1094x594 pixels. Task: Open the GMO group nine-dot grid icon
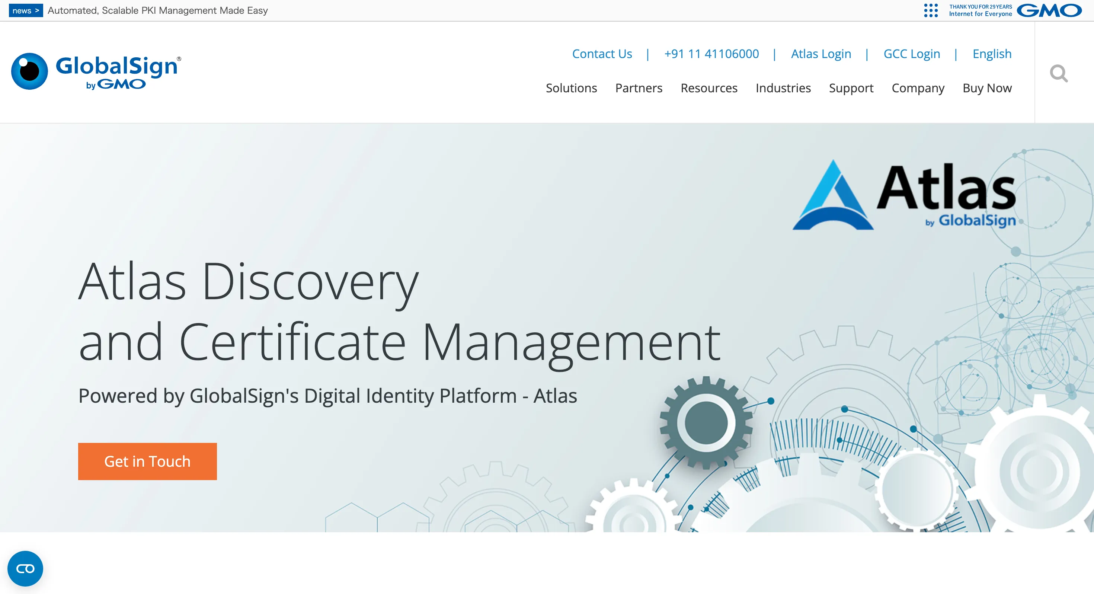click(931, 10)
